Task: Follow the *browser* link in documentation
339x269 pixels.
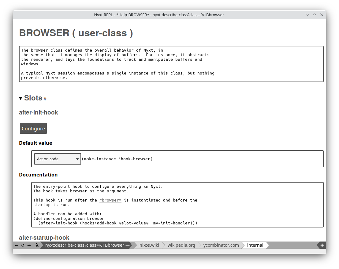Action: tap(110, 200)
